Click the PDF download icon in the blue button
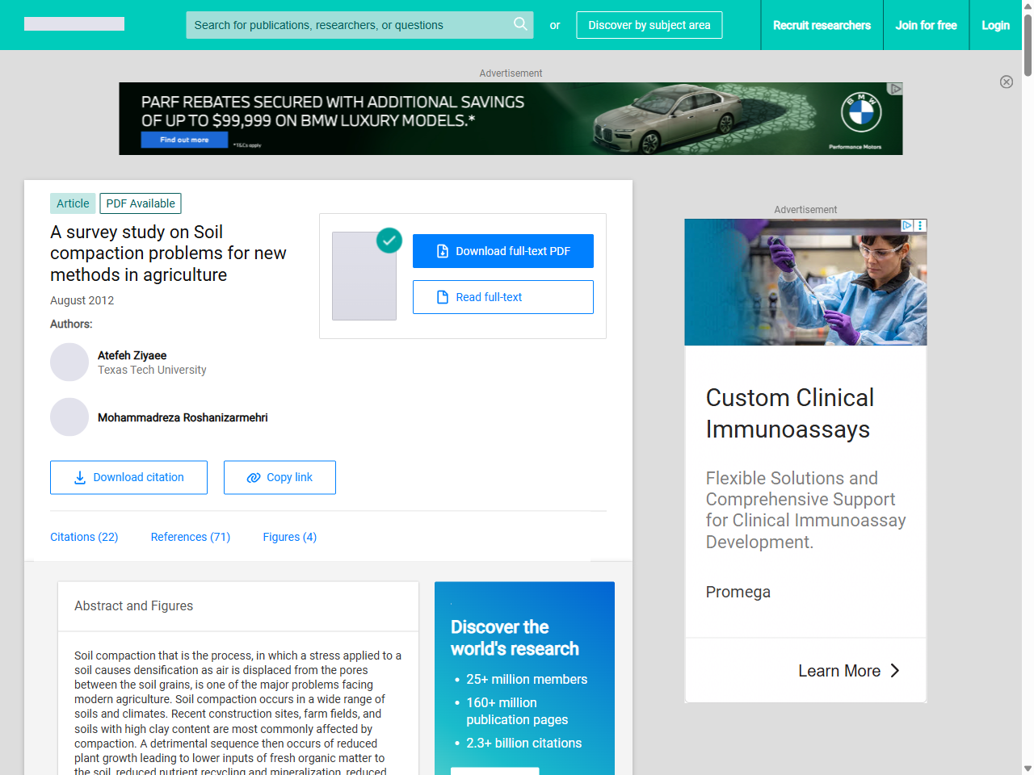The image size is (1034, 775). pos(442,250)
